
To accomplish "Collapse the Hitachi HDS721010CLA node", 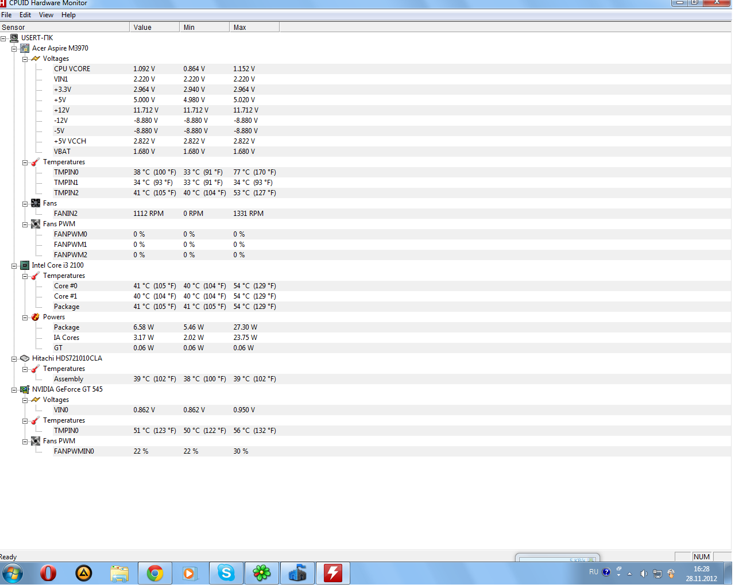I will [x=14, y=359].
